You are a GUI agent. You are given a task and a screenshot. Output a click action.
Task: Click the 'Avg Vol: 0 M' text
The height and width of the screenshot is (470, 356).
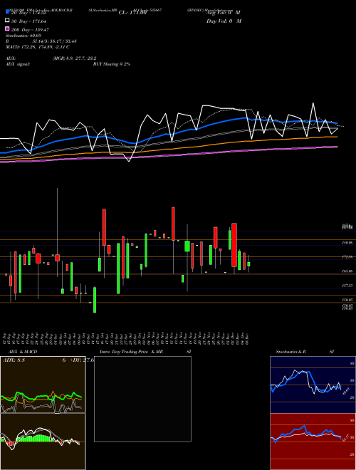click(224, 13)
